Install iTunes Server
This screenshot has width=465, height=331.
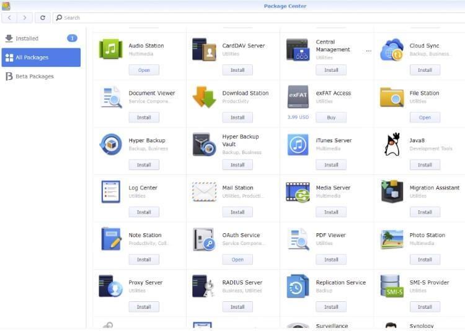point(331,165)
